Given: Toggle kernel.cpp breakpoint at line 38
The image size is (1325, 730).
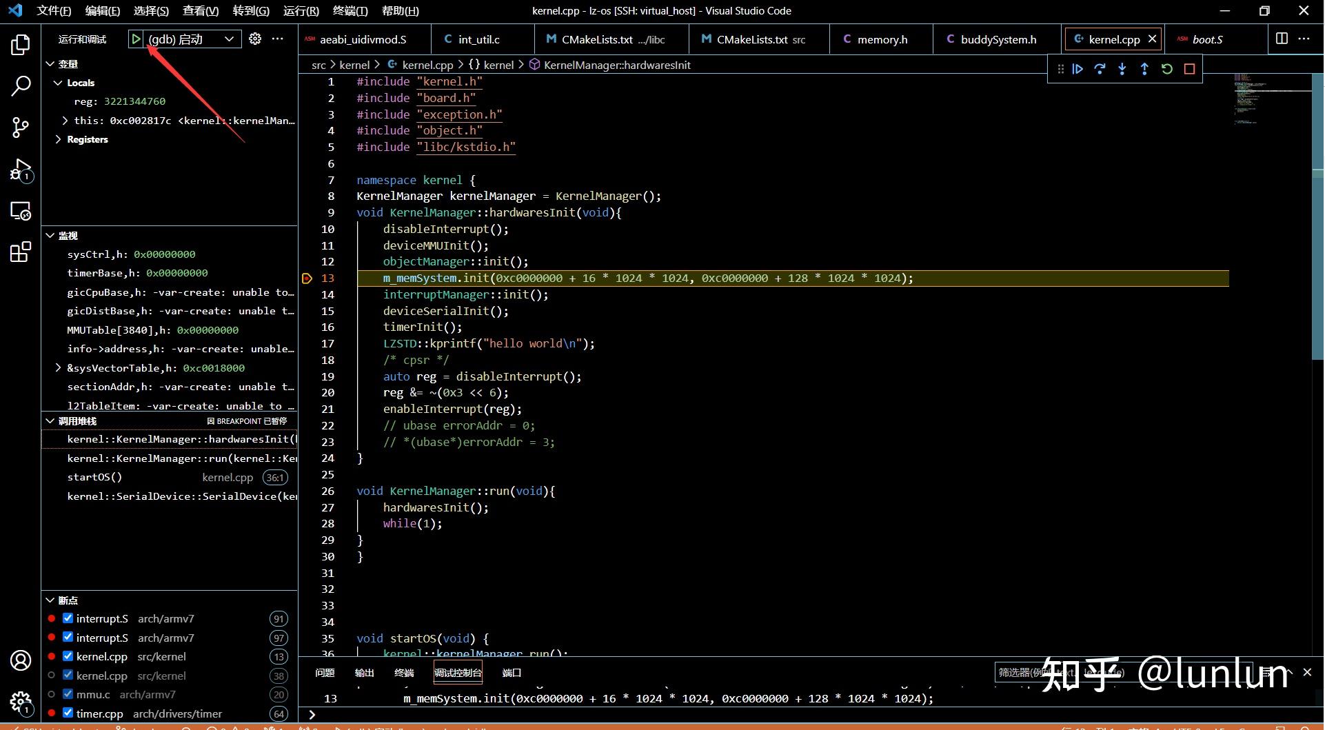Looking at the screenshot, I should pyautogui.click(x=68, y=675).
